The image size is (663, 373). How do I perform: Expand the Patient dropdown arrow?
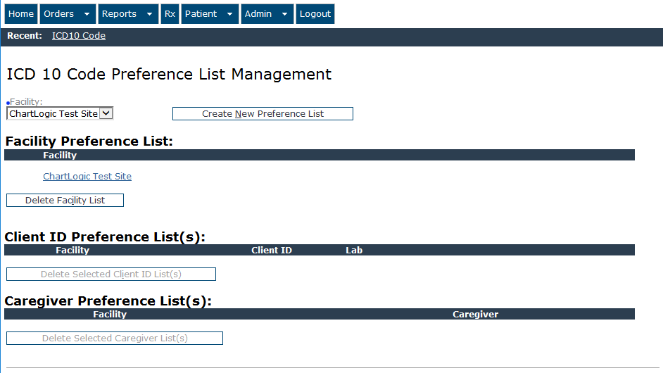[x=229, y=14]
